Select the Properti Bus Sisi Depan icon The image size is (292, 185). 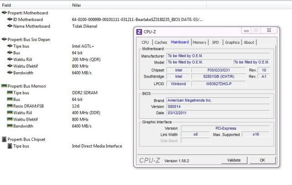coord(4,39)
